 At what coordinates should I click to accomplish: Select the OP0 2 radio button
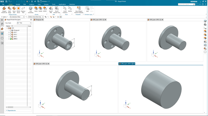(x=11, y=35)
